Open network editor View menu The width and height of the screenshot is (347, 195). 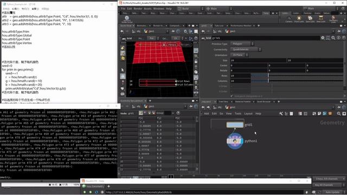point(229,114)
